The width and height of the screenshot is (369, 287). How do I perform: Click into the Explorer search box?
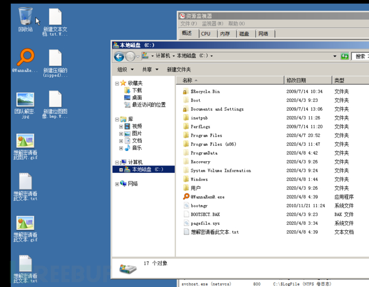click(x=360, y=56)
